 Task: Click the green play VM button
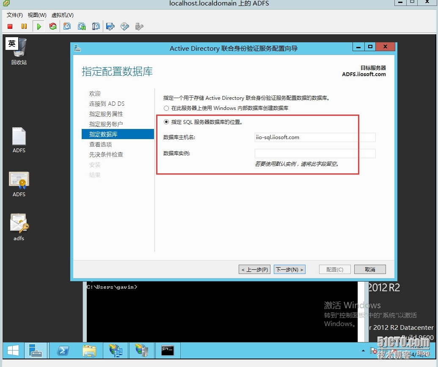[39, 27]
